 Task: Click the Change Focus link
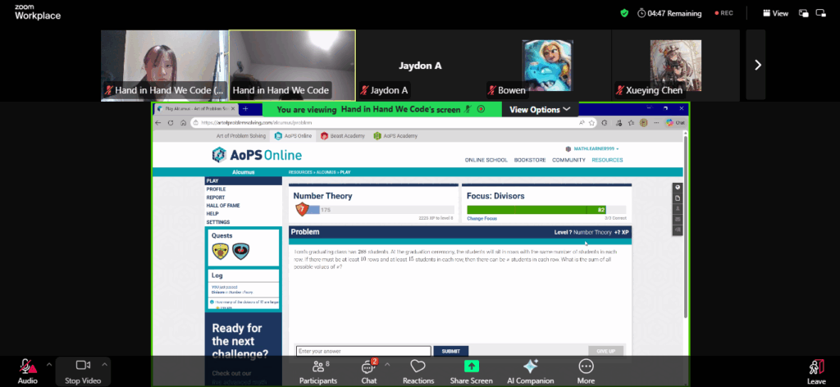point(482,219)
